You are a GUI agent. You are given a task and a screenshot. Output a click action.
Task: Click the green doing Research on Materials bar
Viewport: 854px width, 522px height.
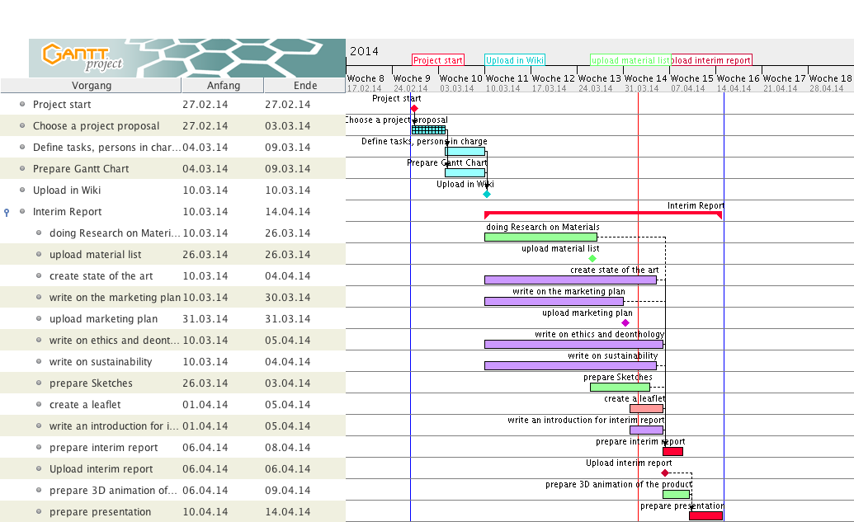point(540,237)
